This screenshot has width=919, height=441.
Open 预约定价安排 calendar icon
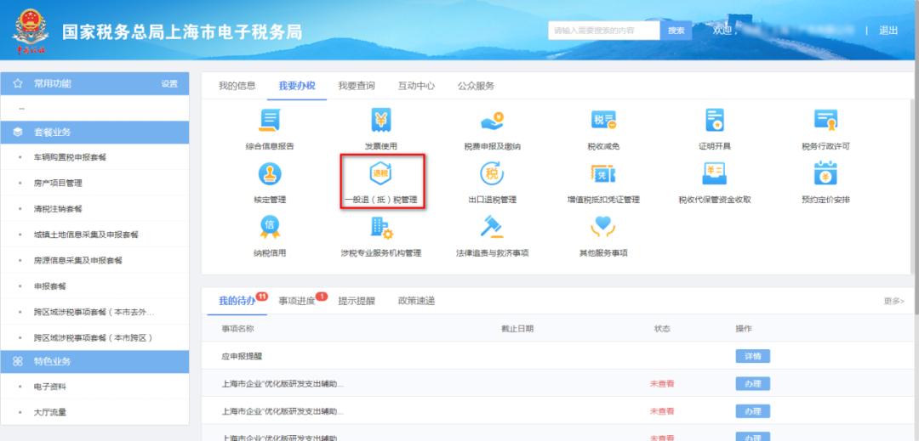[825, 174]
